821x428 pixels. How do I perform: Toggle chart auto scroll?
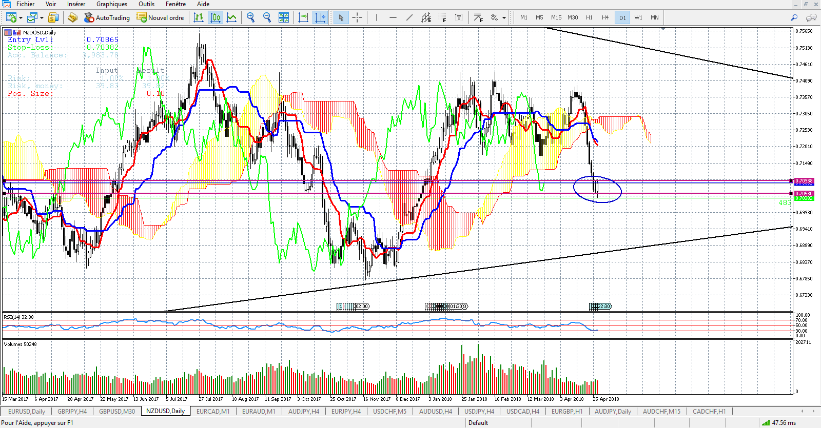[303, 17]
